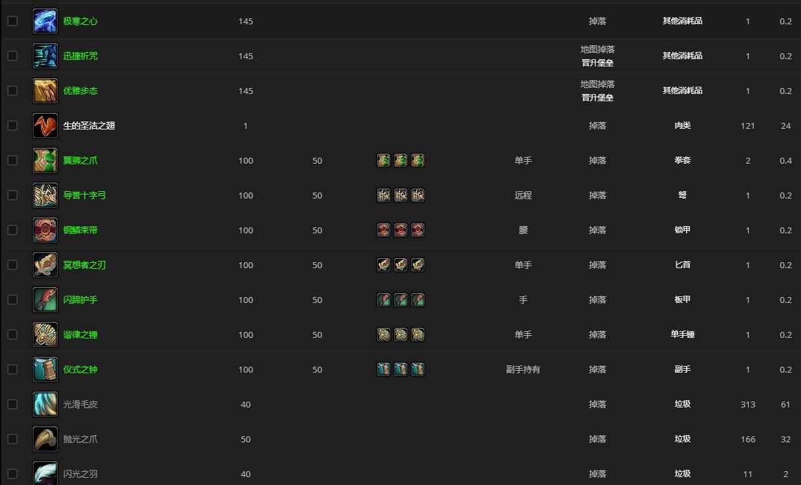Follow the 谐律之锤 name link
Screen dimensions: 801x485
coord(80,335)
